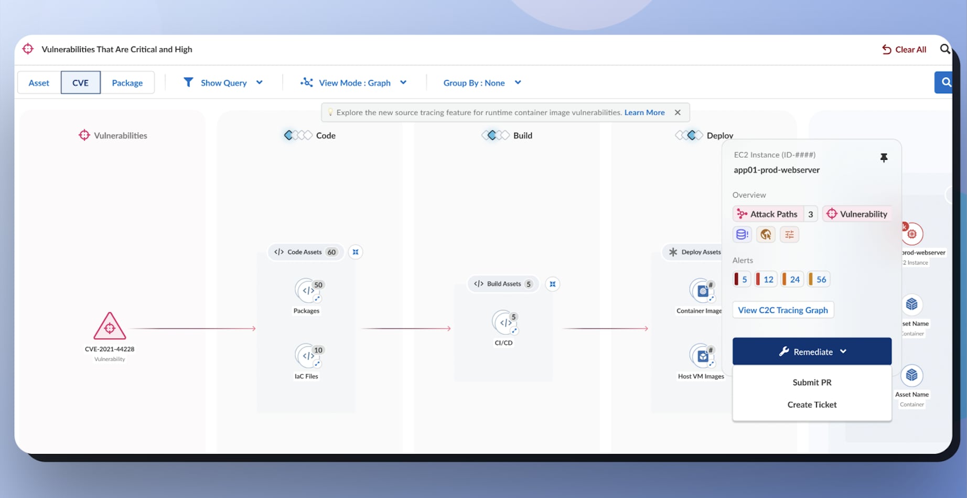Click the Deploy stage chevrons icon

pos(689,135)
